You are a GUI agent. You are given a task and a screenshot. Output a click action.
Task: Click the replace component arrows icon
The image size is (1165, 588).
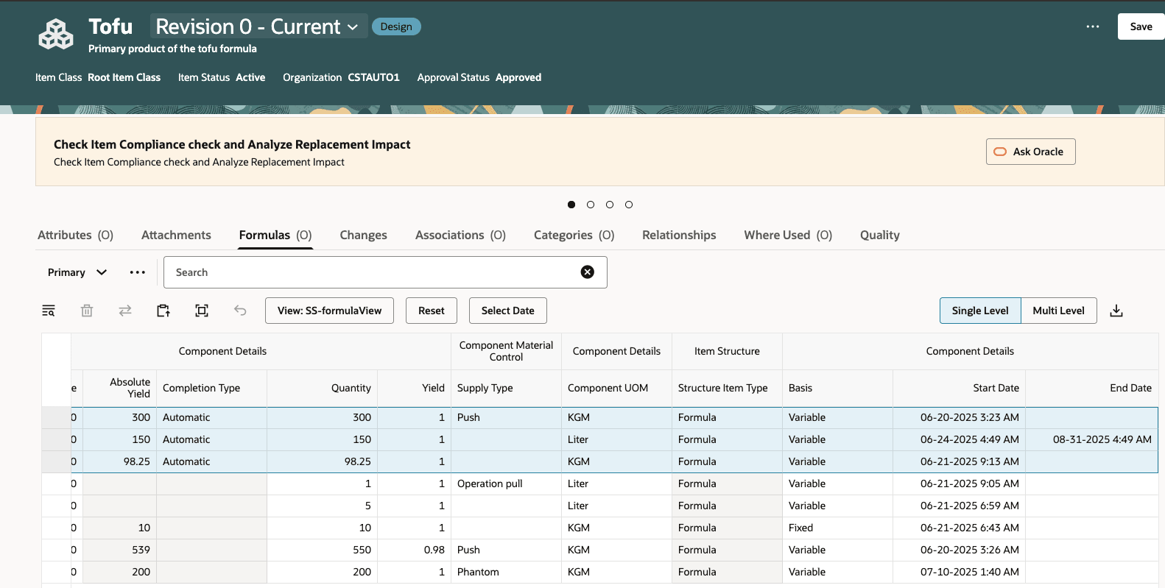(125, 311)
